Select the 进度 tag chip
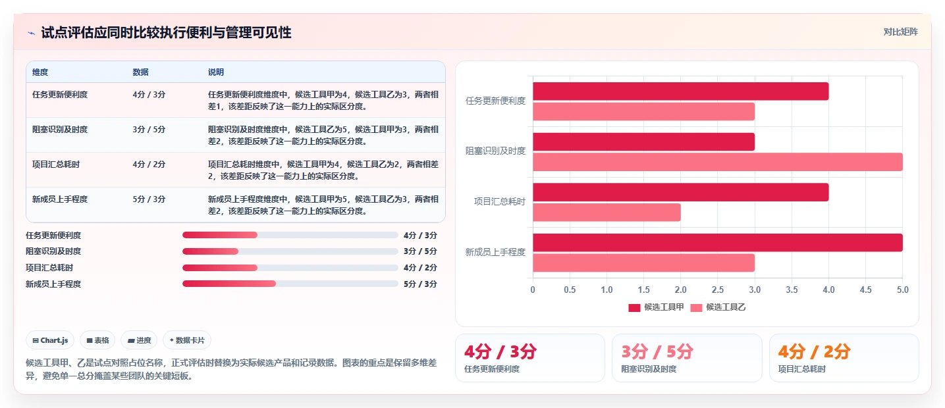Viewport: 945px width, 408px height. coord(139,340)
